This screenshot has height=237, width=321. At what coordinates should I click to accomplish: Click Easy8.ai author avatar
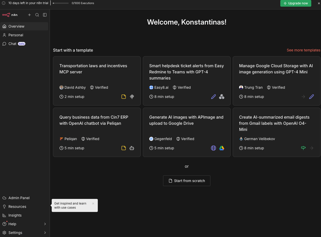point(151,87)
